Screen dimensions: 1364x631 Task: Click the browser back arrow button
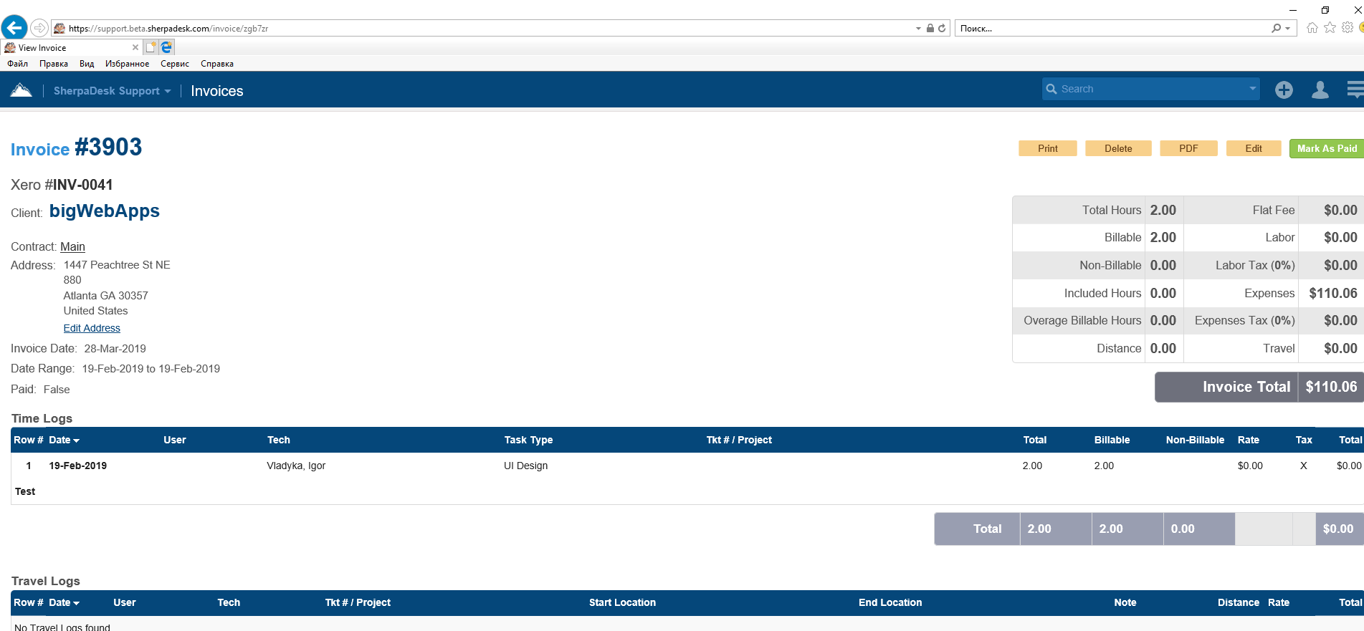14,28
